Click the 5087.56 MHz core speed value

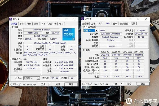coord(32,62)
